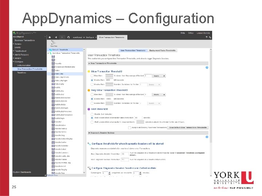
Task: Select Very Slow 'Greater than Milliseconds' radio
Action: (x=92, y=99)
